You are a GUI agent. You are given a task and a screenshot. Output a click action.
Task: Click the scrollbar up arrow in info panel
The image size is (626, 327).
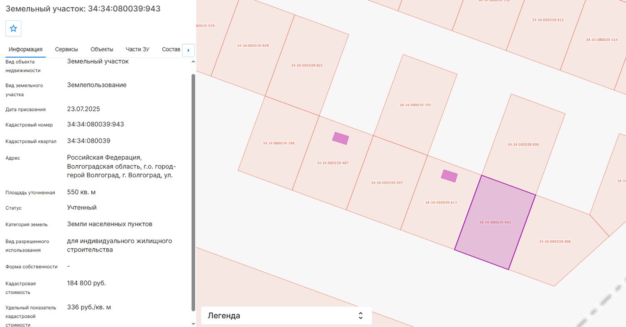click(193, 62)
